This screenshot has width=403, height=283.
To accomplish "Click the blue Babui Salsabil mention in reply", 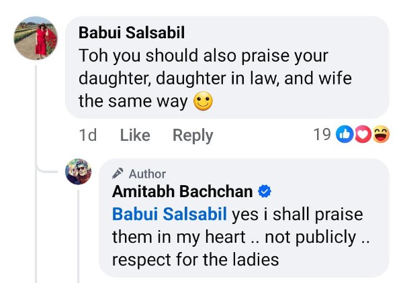I will (x=170, y=215).
